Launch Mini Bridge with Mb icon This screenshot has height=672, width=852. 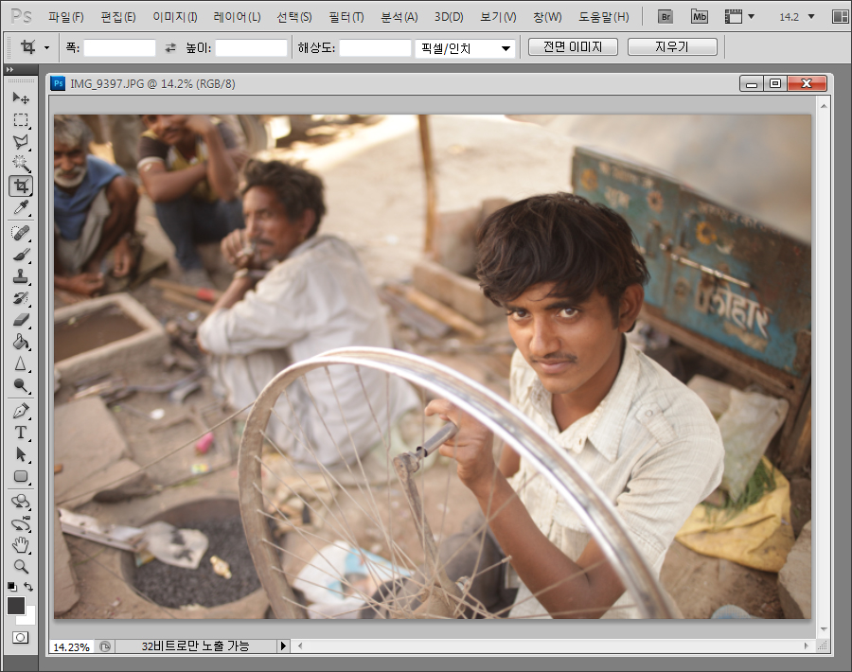tap(700, 17)
